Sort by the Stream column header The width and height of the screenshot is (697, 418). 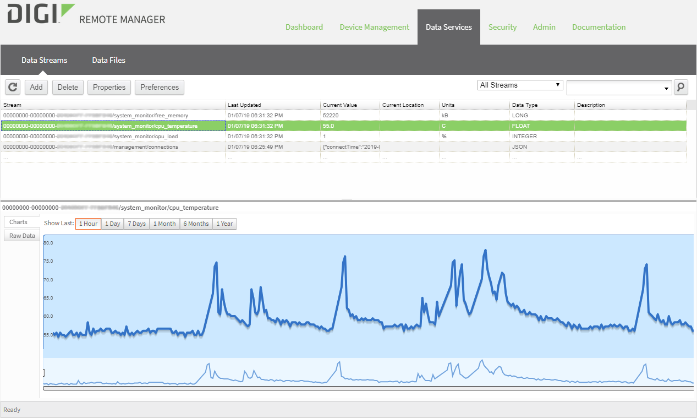[x=113, y=105]
